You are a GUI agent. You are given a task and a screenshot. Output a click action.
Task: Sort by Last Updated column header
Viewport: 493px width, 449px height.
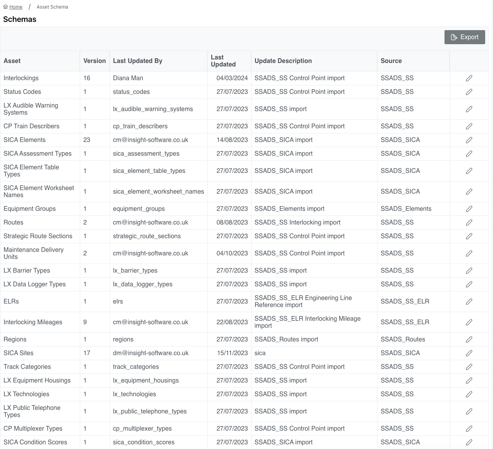(223, 61)
